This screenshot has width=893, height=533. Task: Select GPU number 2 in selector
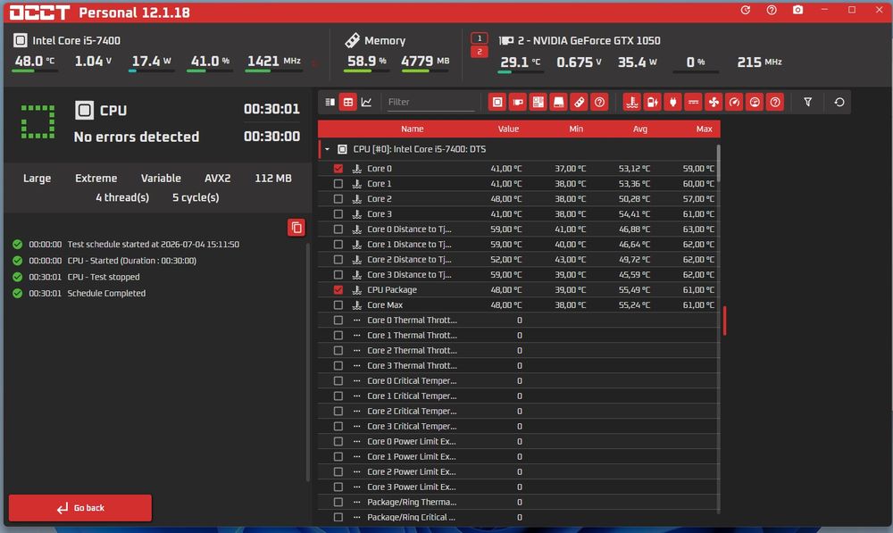pyautogui.click(x=480, y=52)
